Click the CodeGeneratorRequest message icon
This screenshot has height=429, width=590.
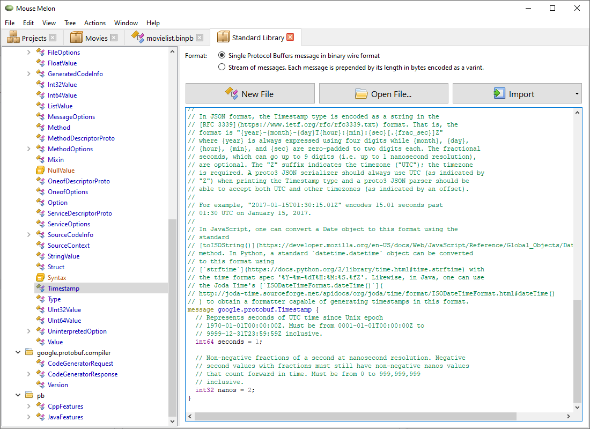pos(41,363)
